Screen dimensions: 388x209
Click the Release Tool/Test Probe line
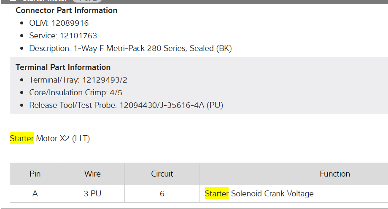[x=126, y=105]
